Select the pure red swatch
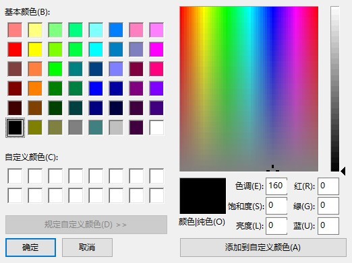 pos(15,49)
